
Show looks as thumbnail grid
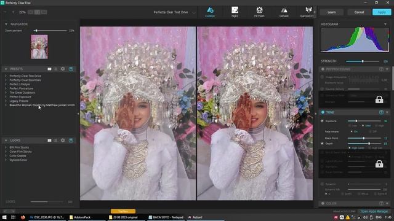[x=49, y=141]
